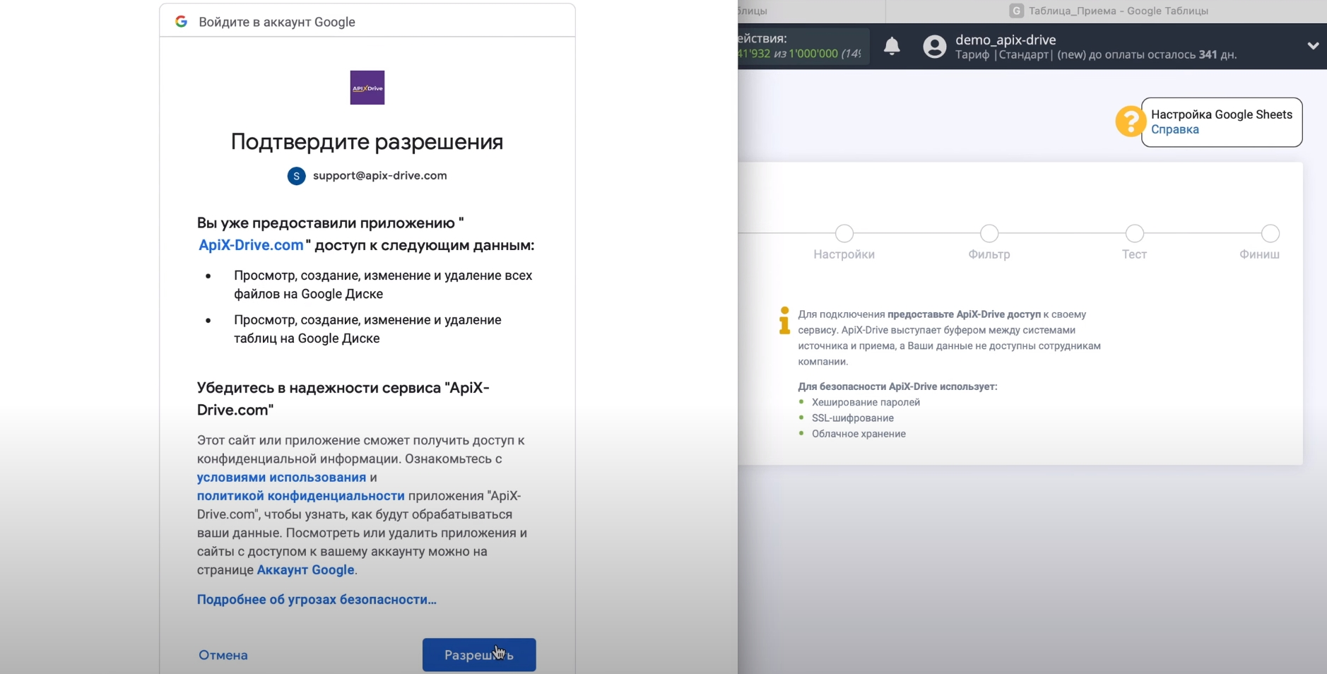Click the Тариф Стандарт plan text
The image size is (1327, 674).
[x=1096, y=54]
